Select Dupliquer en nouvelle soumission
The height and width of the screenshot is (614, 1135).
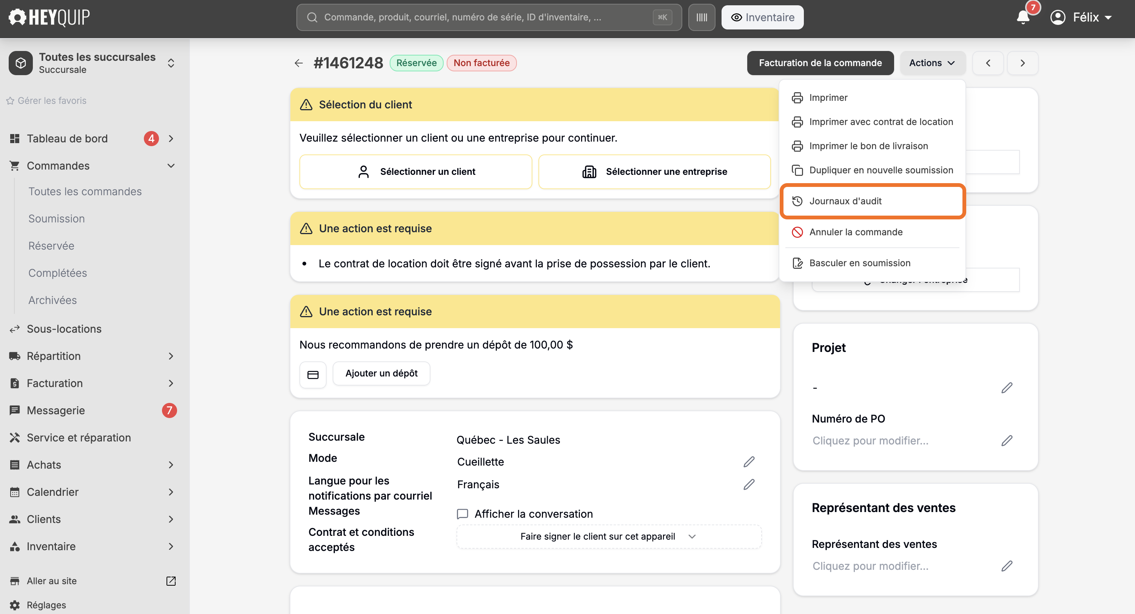pyautogui.click(x=873, y=170)
